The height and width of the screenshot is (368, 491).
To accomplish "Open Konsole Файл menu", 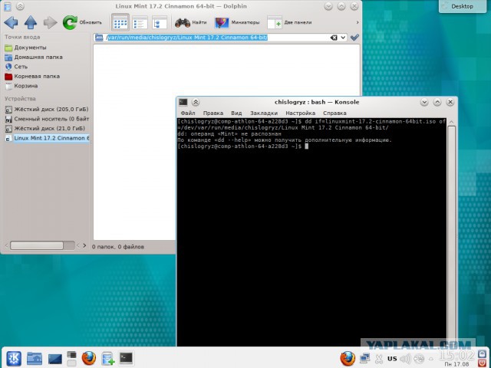I will click(188, 113).
